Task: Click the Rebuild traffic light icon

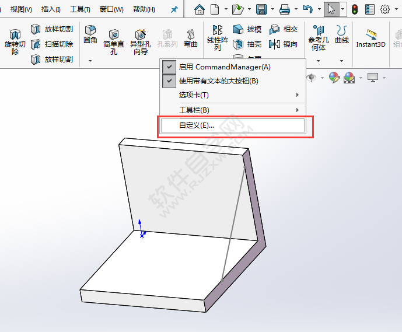Action: point(355,9)
